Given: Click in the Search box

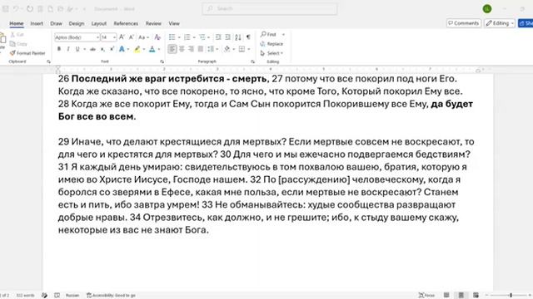Looking at the screenshot, I should pyautogui.click(x=270, y=8).
